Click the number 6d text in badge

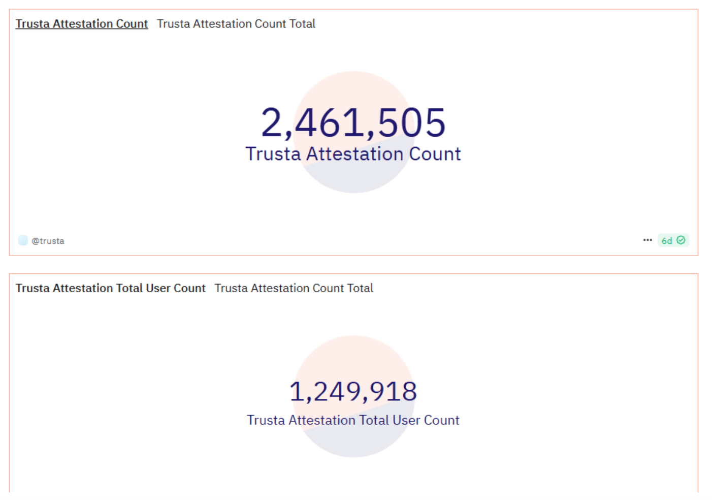[x=666, y=241]
